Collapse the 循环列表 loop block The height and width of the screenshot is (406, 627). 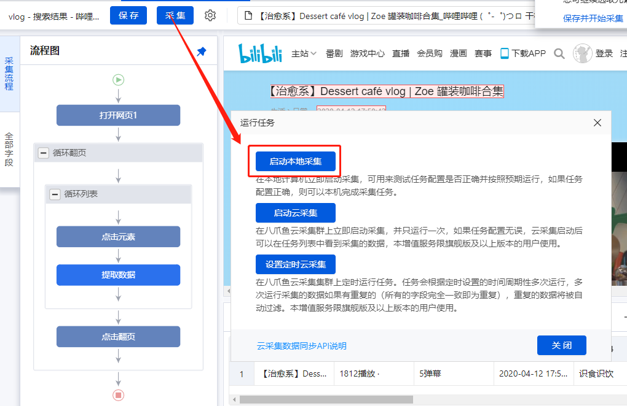click(55, 194)
